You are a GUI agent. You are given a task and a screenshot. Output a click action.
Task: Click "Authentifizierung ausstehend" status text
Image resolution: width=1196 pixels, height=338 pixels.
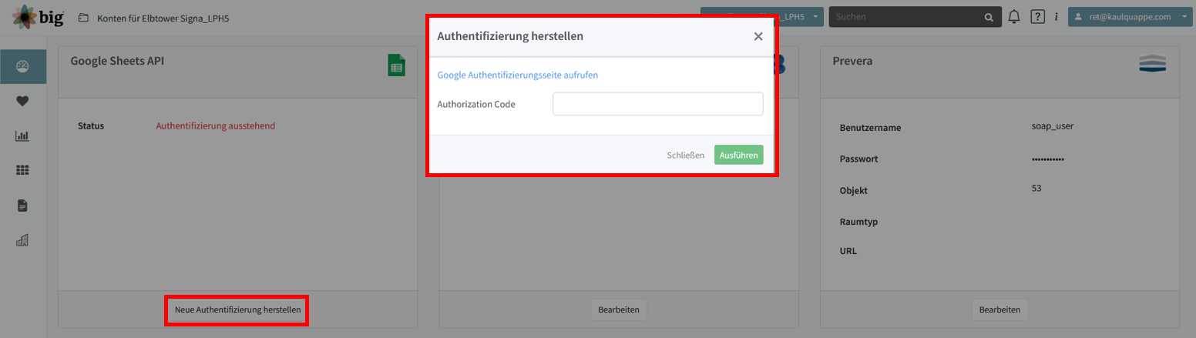coord(215,125)
